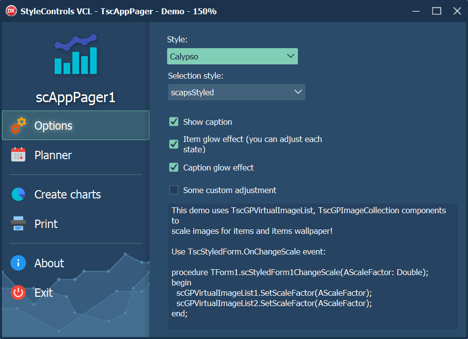This screenshot has height=339, width=468.
Task: Click the bar chart logo above scAppPager1
Action: pyautogui.click(x=76, y=54)
